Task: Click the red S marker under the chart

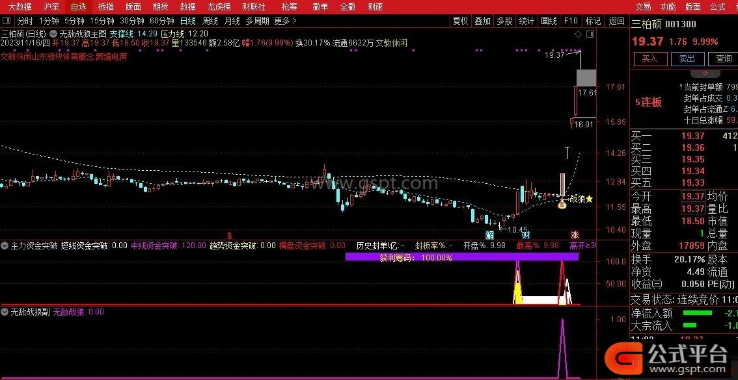Action: [230, 235]
